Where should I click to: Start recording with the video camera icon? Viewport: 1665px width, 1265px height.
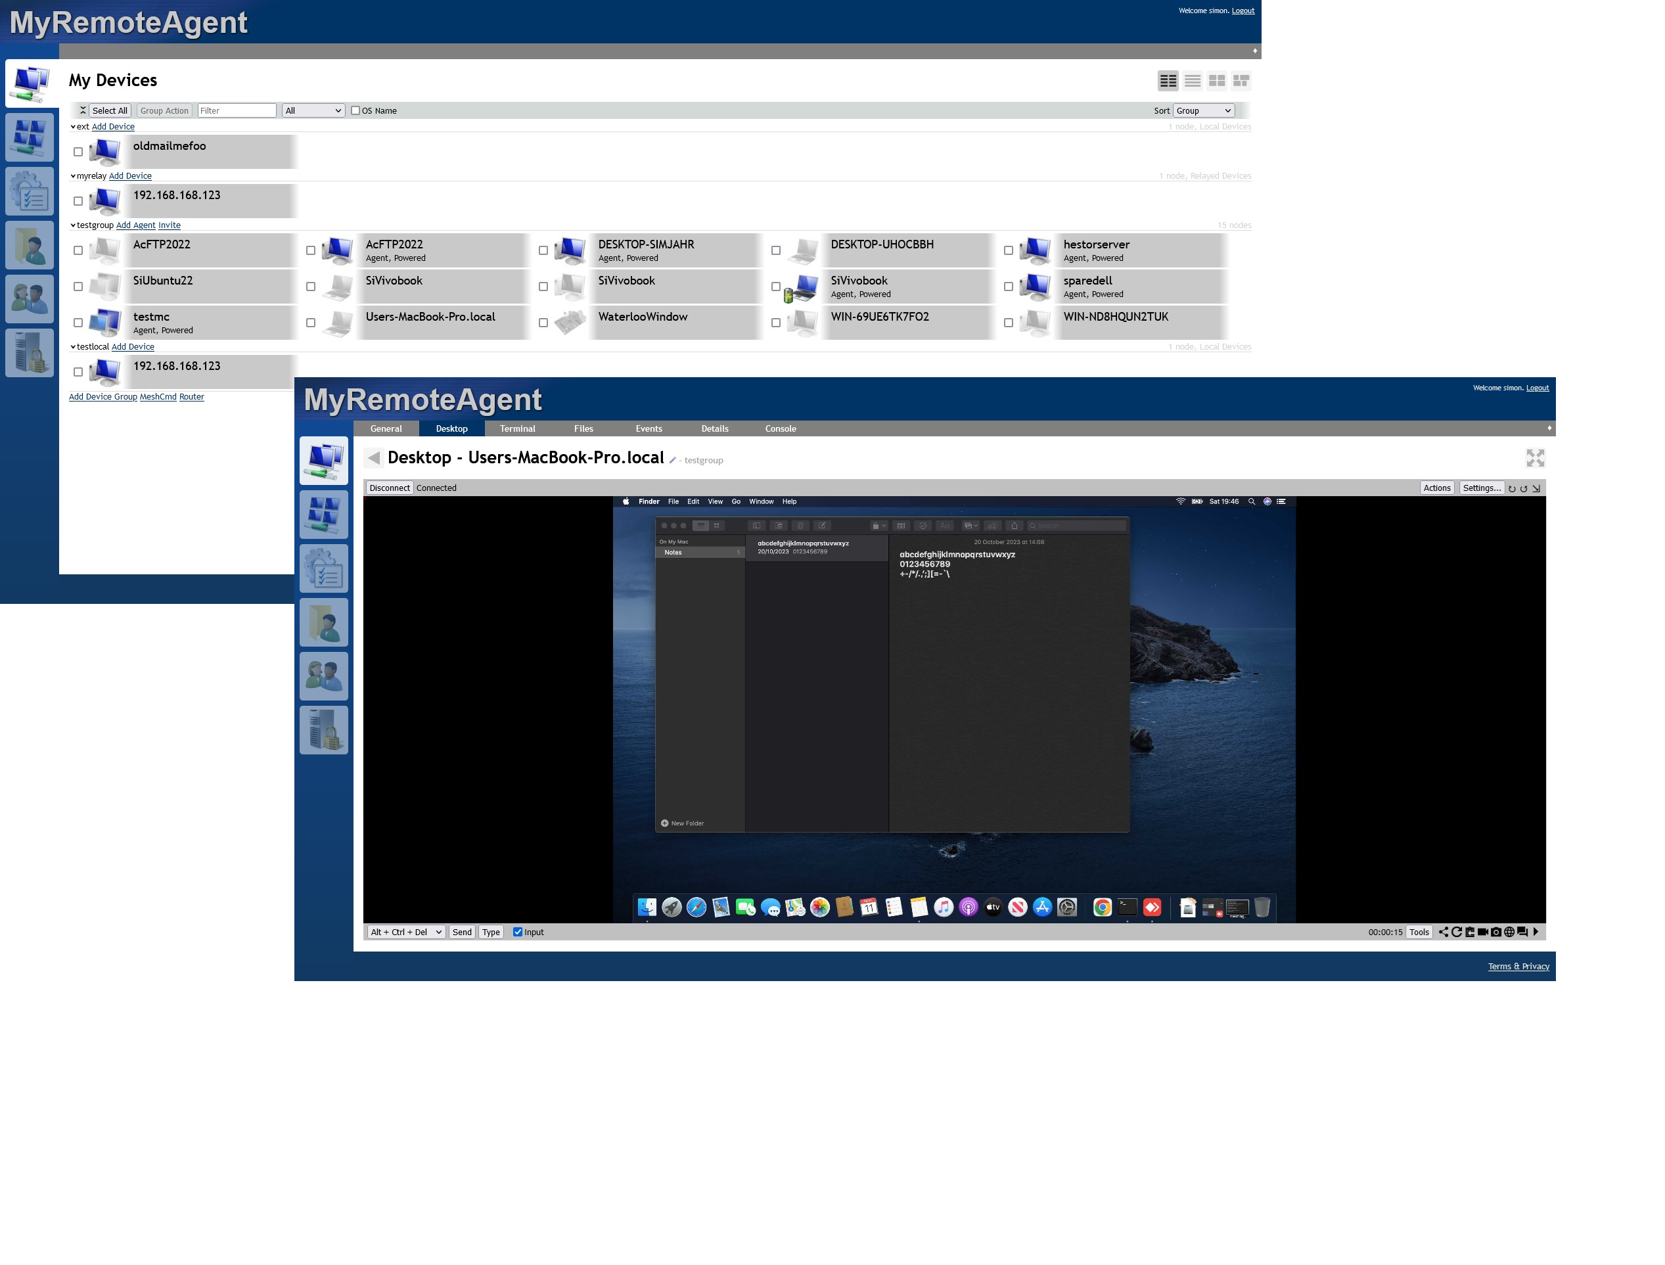click(x=1483, y=931)
